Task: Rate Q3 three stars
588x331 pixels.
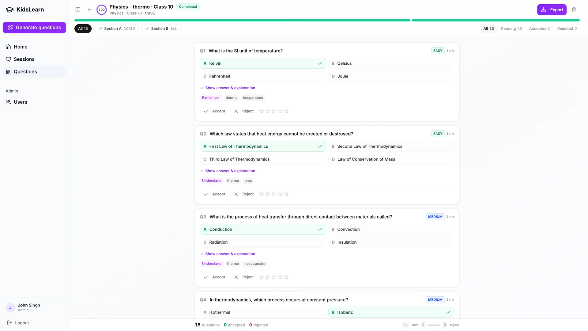Action: coord(274,277)
